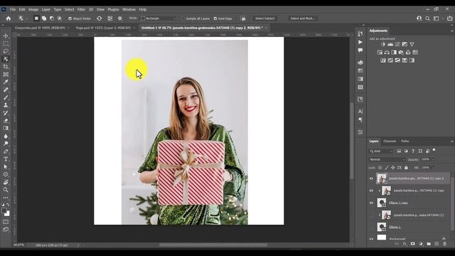Click the Home icon in options bar
Viewport: 455px width, 256px height.
(9, 18)
